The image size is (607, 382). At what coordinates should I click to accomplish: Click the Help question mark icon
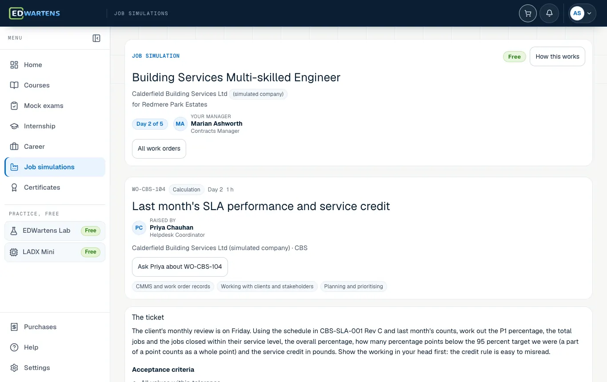(14, 347)
